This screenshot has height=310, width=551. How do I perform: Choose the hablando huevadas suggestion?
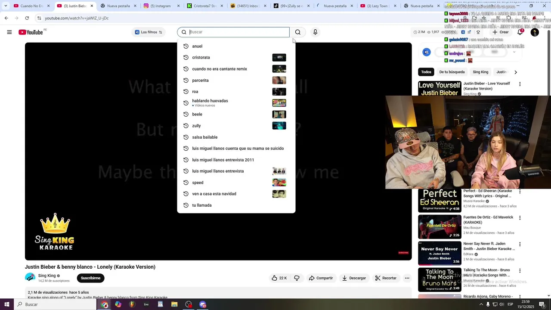click(236, 103)
